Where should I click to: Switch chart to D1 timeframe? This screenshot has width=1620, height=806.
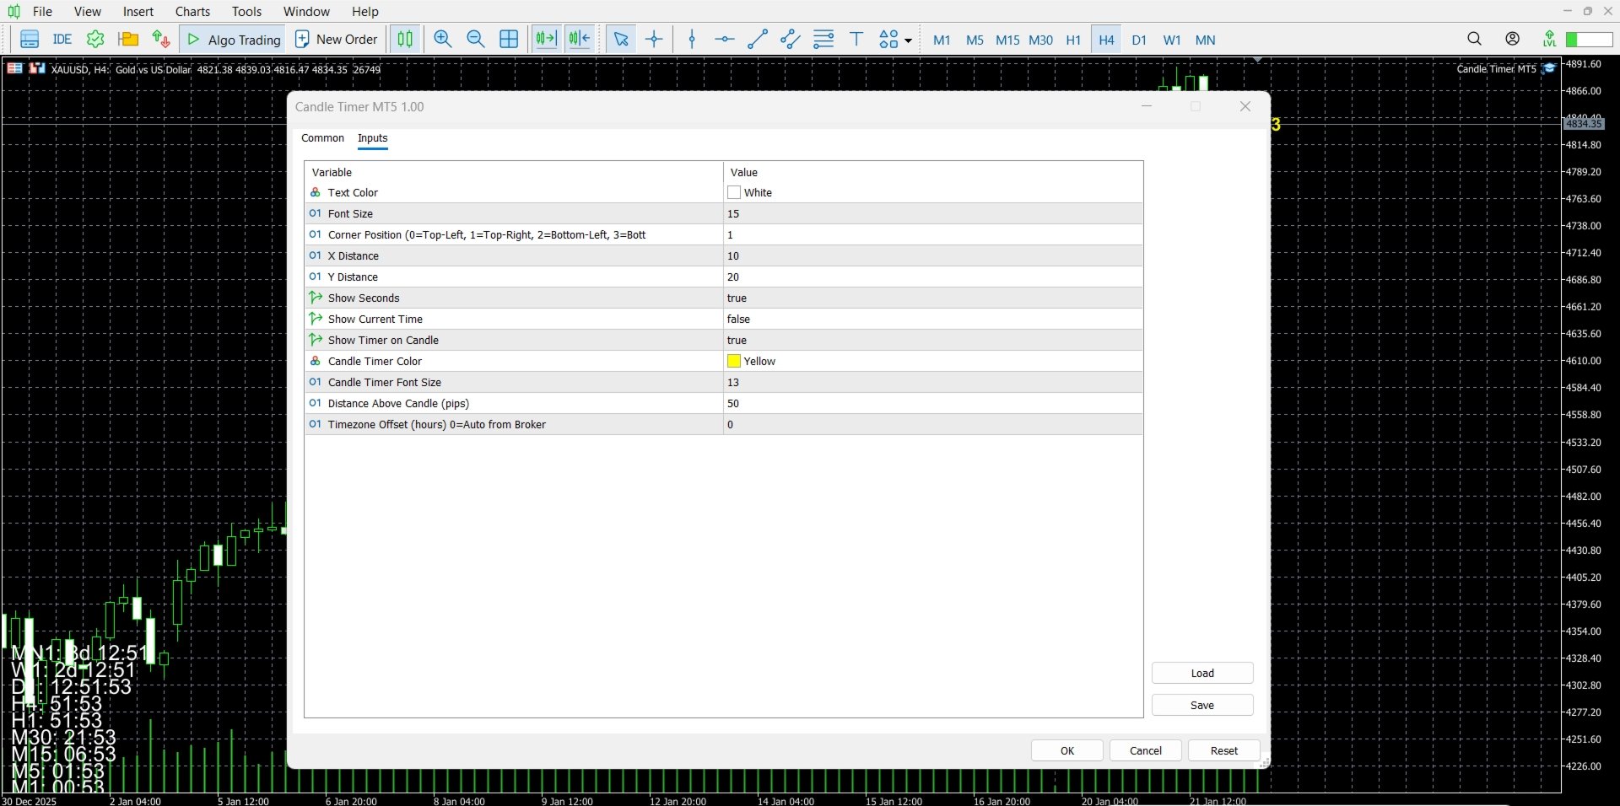tap(1139, 40)
